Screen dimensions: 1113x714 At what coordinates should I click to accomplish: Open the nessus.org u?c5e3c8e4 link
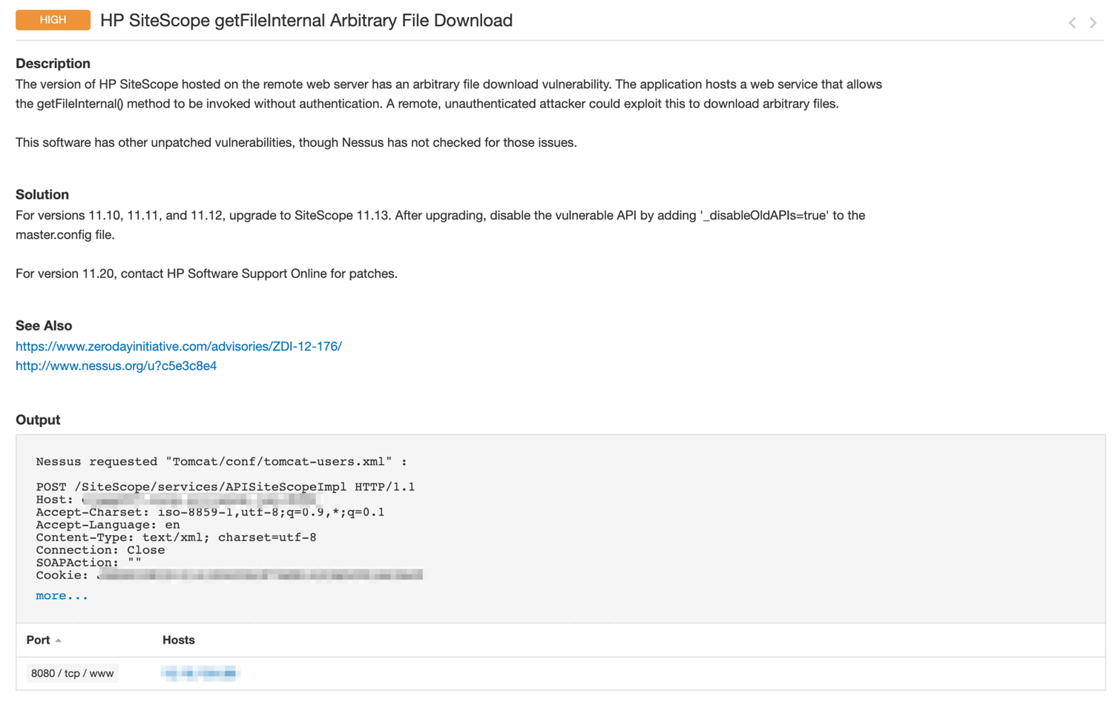tap(116, 366)
